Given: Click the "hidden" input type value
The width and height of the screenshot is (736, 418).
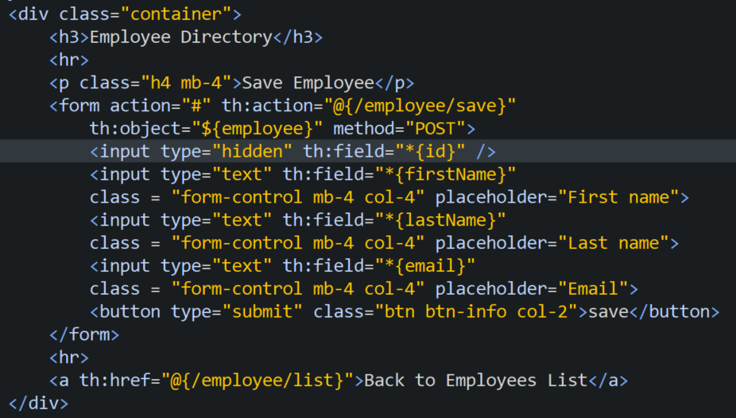Looking at the screenshot, I should (x=253, y=152).
